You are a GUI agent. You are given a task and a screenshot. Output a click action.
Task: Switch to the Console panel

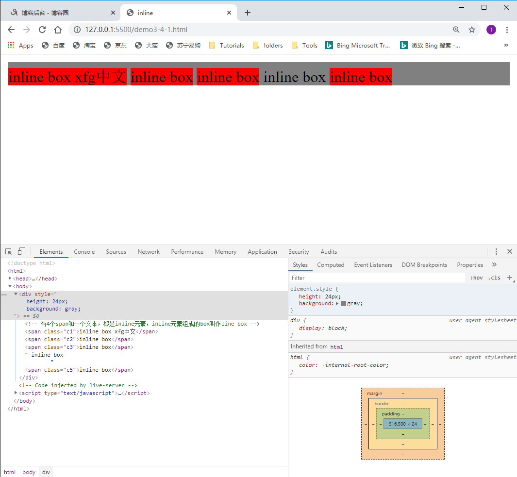tap(84, 252)
